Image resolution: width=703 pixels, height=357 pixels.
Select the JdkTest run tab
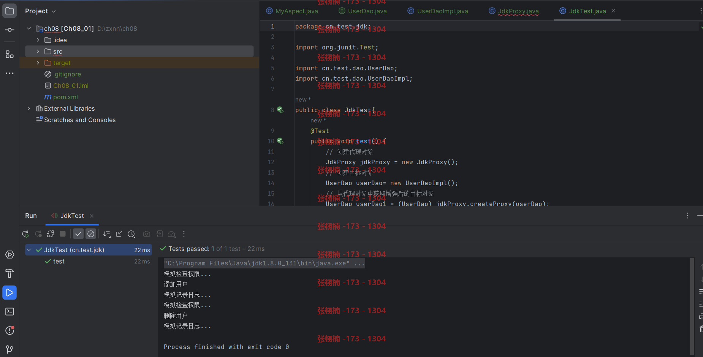72,216
